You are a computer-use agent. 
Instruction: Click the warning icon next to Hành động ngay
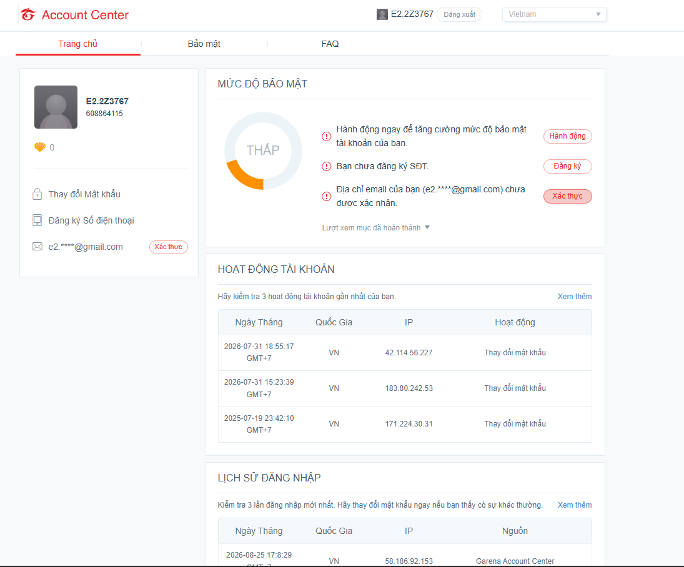[326, 137]
